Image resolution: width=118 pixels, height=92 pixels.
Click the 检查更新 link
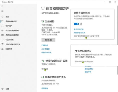coord(45,88)
